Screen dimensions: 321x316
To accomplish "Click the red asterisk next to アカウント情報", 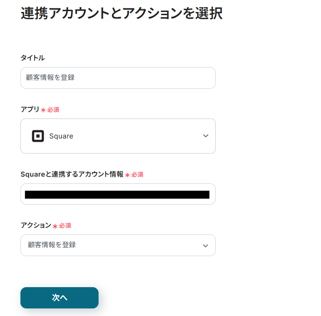I will [127, 175].
